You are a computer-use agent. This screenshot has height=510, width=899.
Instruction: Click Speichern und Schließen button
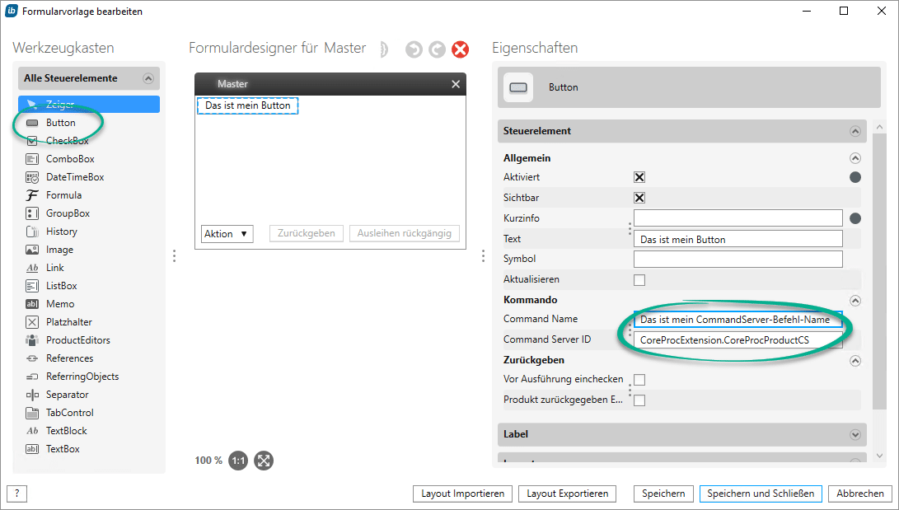pyautogui.click(x=761, y=494)
